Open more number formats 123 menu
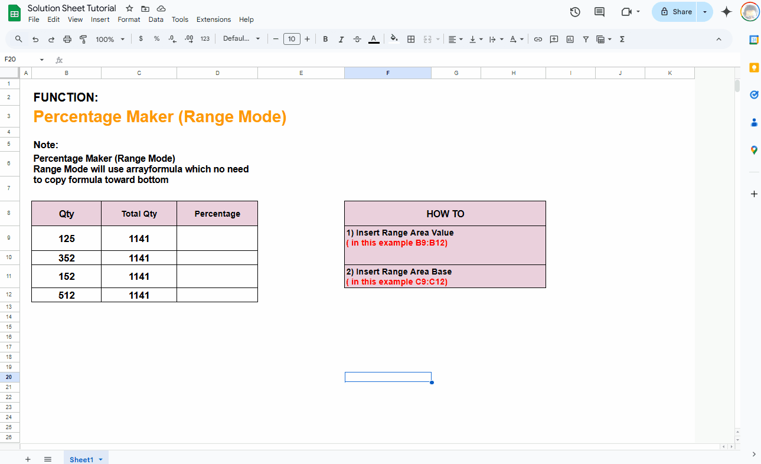 (x=205, y=39)
